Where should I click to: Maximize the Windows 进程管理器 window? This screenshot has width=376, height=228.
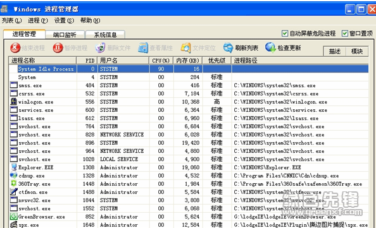tap(361, 9)
